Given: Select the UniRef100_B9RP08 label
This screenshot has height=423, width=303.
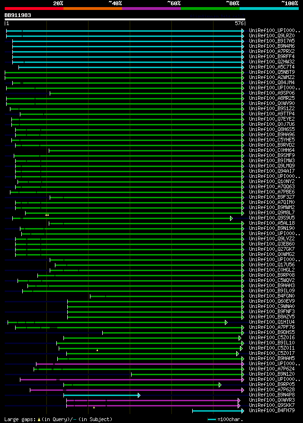Looking at the screenshot, I should pyautogui.click(x=272, y=275).
